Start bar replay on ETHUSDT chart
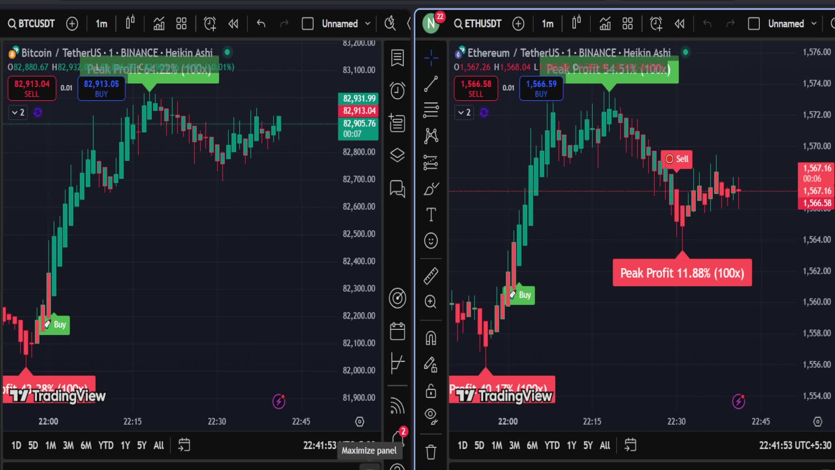This screenshot has height=470, width=835. pyautogui.click(x=680, y=23)
